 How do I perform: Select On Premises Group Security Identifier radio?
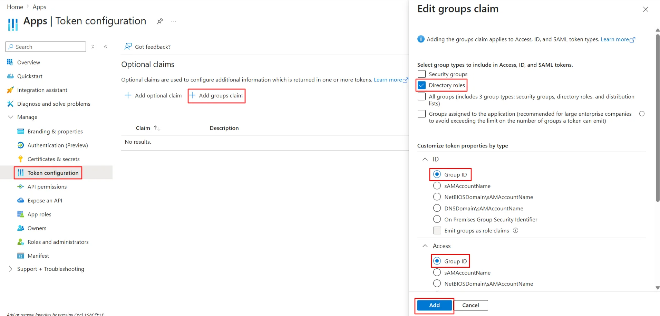point(437,219)
